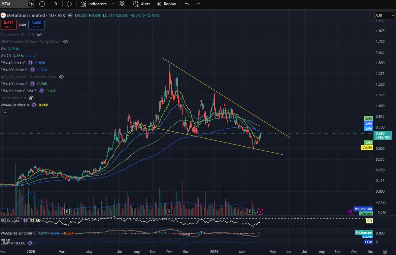Click the Volume MA price scale label
Screen dimensions: 396x255
364,209
